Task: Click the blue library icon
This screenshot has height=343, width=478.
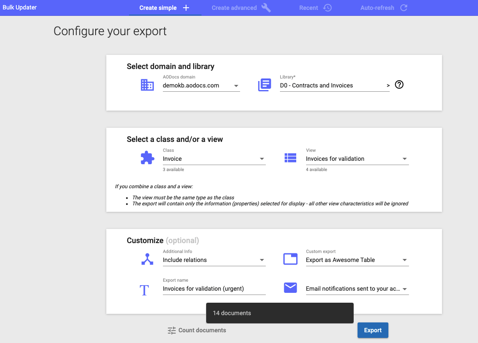Action: coord(265,84)
